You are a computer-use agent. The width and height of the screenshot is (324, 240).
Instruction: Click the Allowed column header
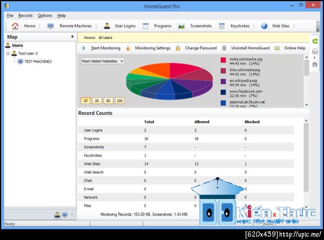[201, 122]
